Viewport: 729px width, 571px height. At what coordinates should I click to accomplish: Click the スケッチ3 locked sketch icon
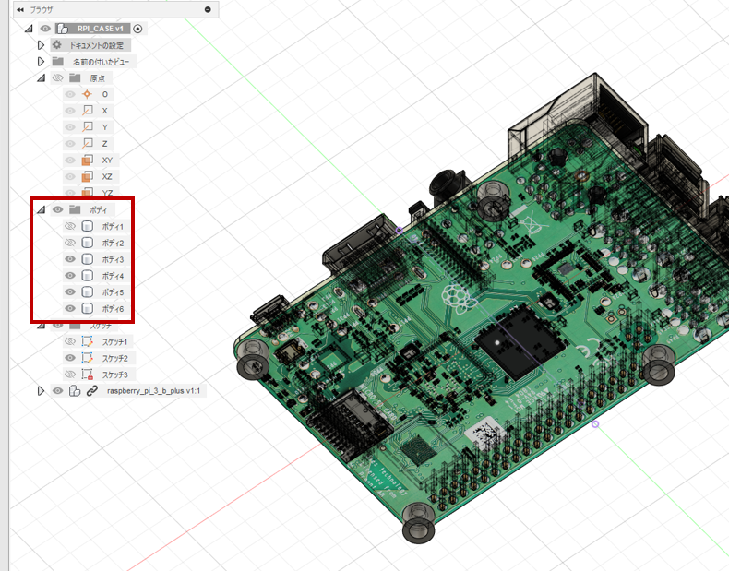pos(87,374)
